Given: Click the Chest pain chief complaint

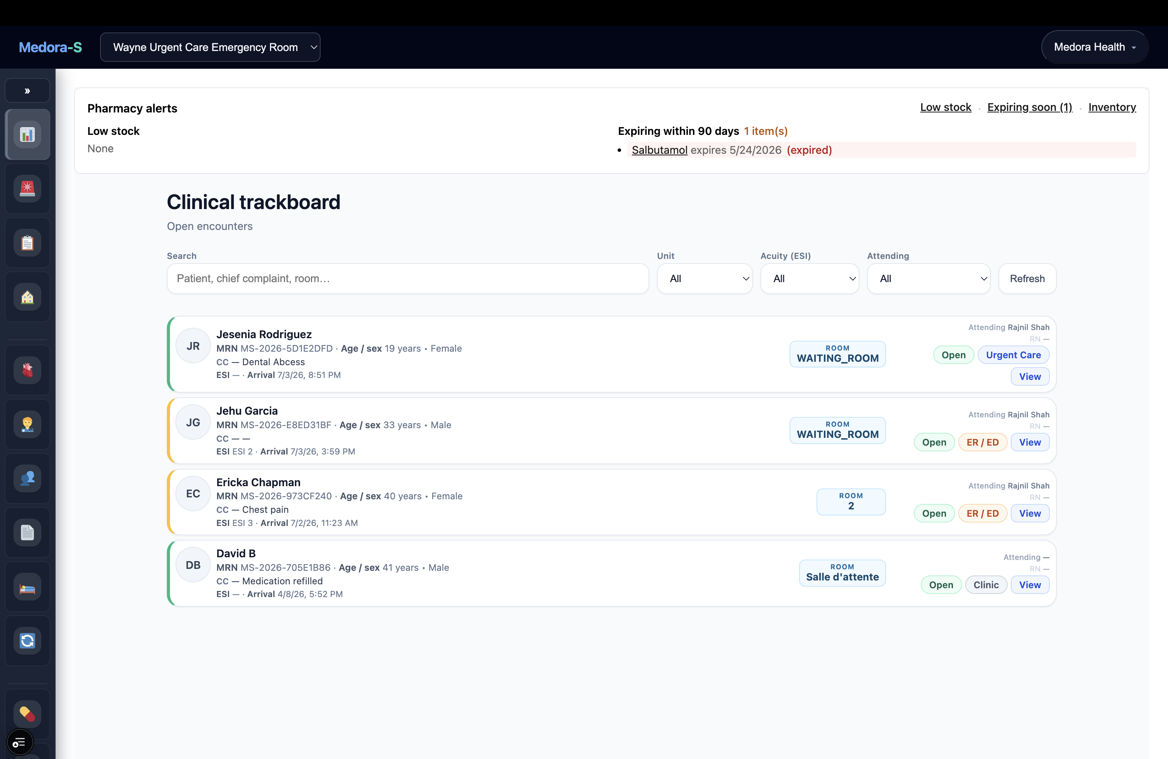Looking at the screenshot, I should click(x=265, y=510).
